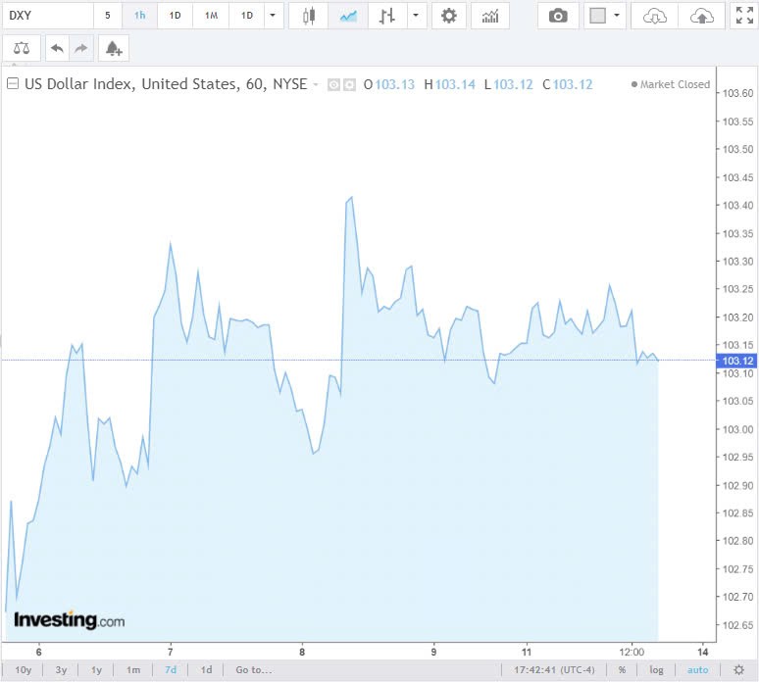Click the compare symbols scales icon

tap(22, 48)
